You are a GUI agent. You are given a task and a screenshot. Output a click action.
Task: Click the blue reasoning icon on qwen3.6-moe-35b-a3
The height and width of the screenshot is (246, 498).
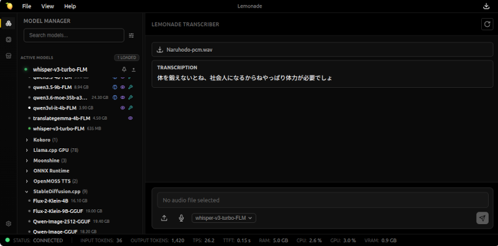[115, 97]
